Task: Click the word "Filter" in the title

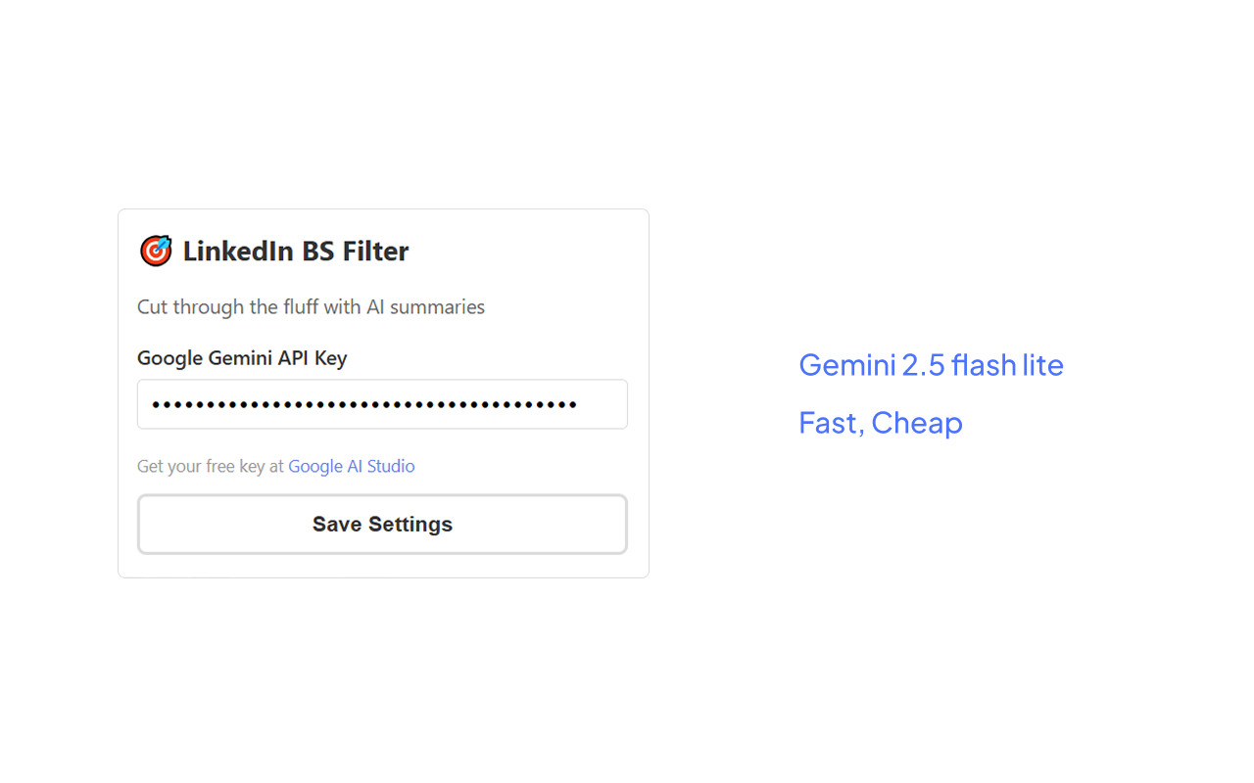Action: coord(375,252)
